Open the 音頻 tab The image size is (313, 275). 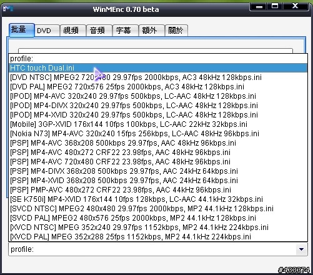[99, 31]
